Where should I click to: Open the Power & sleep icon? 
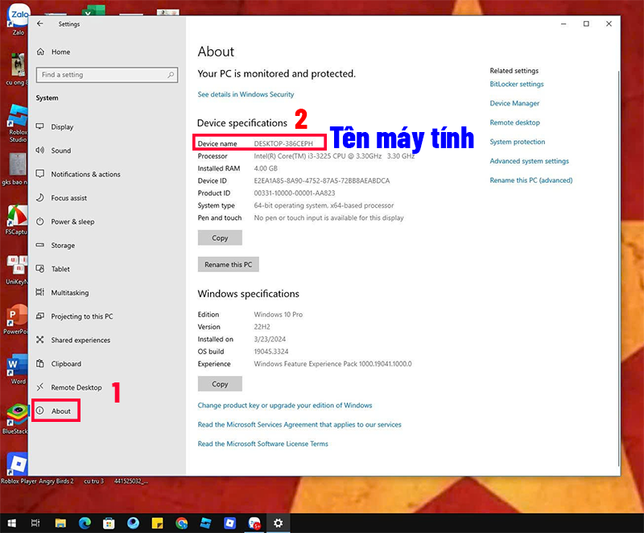click(x=39, y=221)
